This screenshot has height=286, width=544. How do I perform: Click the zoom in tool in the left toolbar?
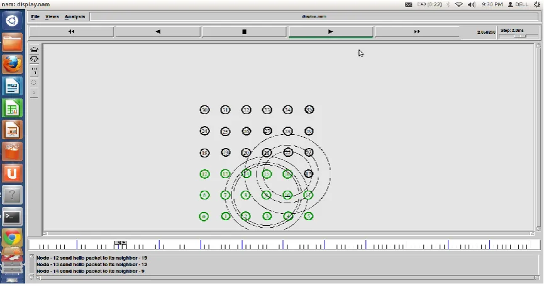click(34, 50)
